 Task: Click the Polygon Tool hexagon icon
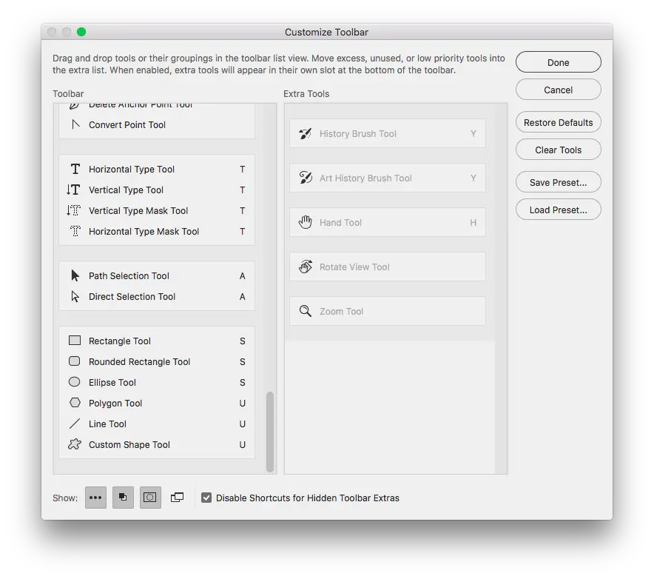pyautogui.click(x=75, y=403)
